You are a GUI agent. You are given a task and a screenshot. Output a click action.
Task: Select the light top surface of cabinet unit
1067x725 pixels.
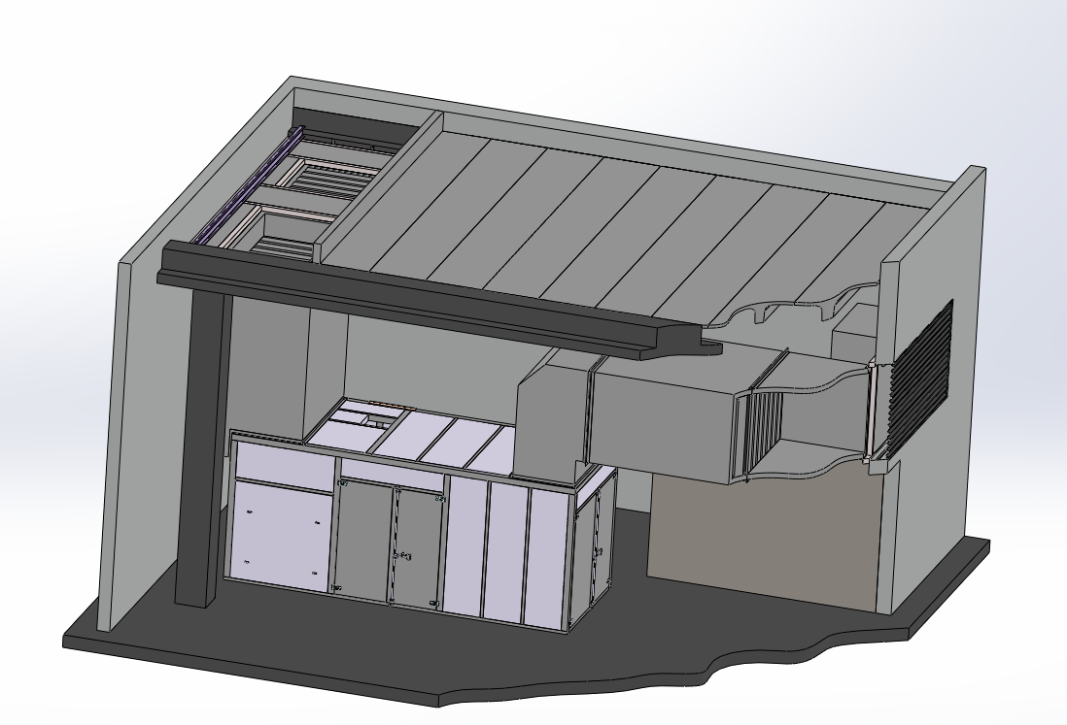coord(415,435)
